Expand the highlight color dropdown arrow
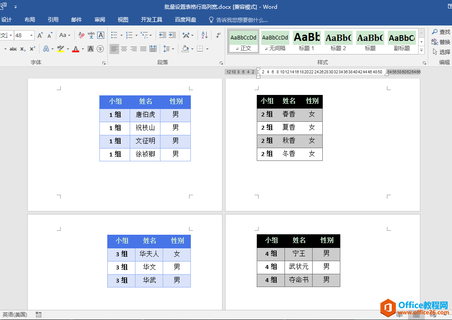Image resolution: width=452 pixels, height=320 pixels. coord(68,49)
